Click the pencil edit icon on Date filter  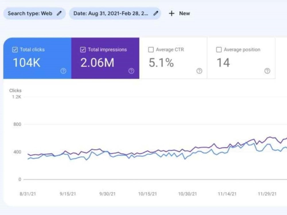[156, 13]
